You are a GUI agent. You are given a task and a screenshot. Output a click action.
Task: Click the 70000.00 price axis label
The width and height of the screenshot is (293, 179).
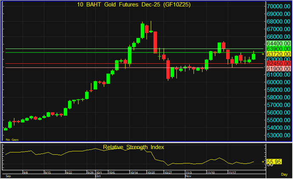click(279, 7)
